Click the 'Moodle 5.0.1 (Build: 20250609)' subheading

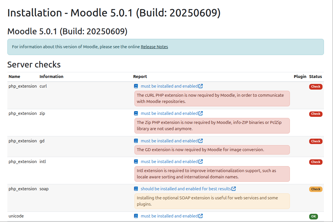(x=67, y=31)
